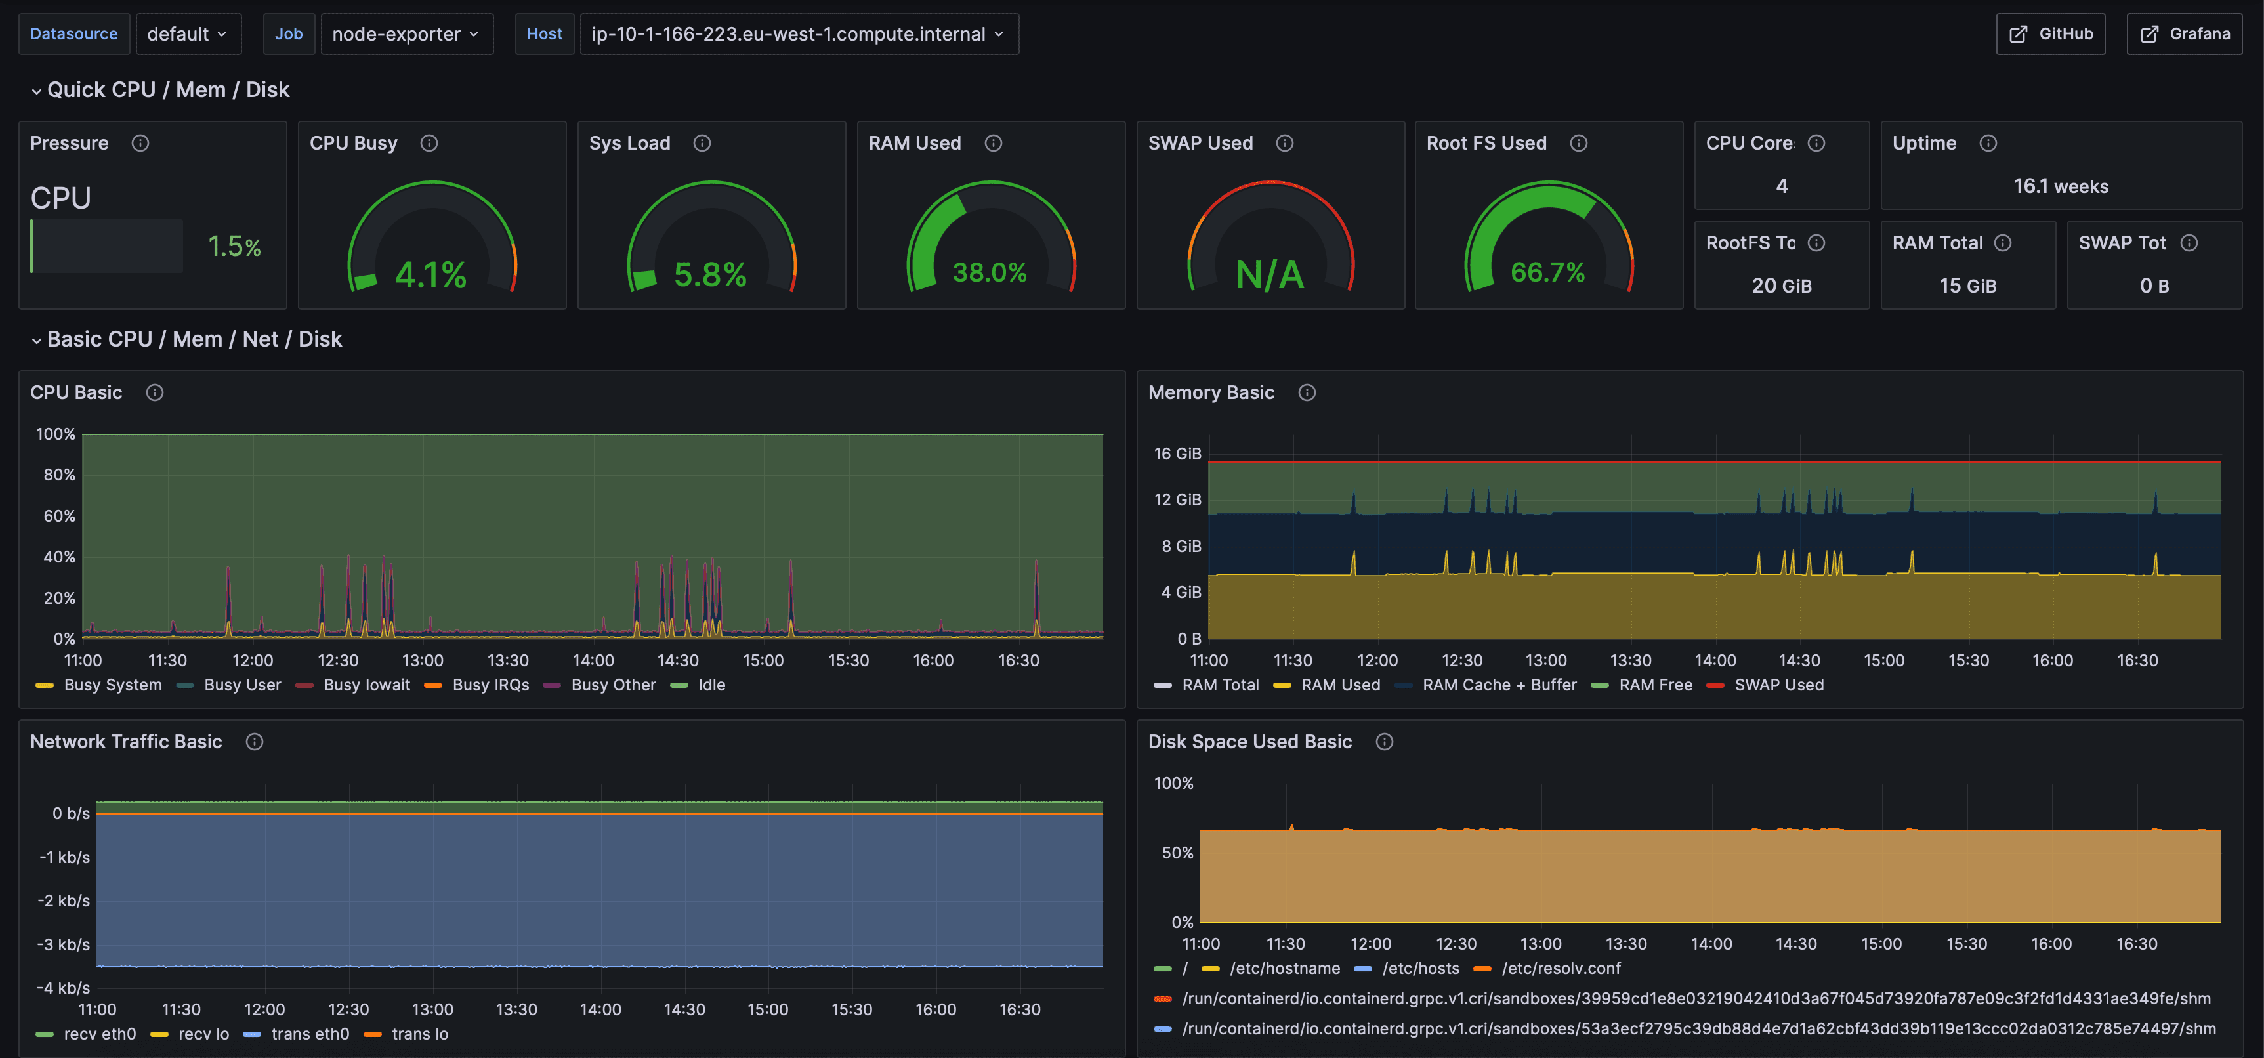Click the Memory Basic description icon
Image resolution: width=2264 pixels, height=1058 pixels.
1307,392
